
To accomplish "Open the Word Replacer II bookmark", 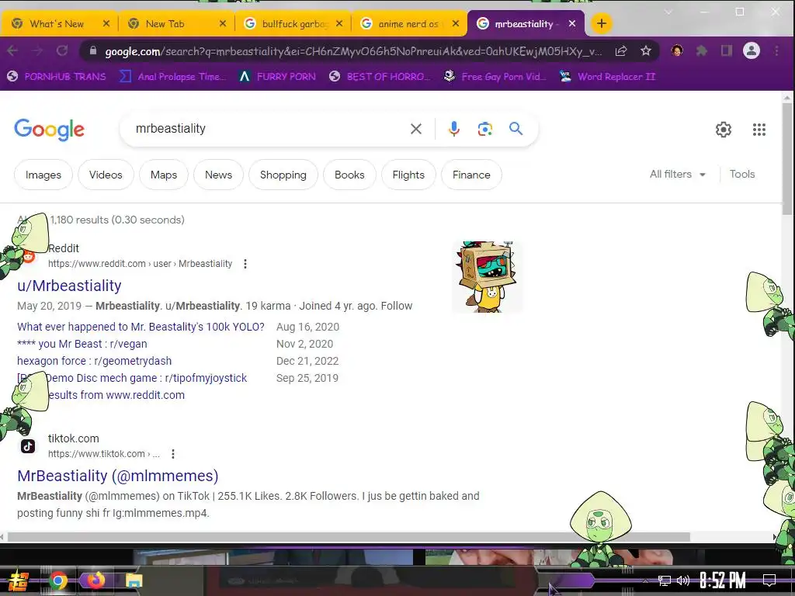I will [x=607, y=77].
